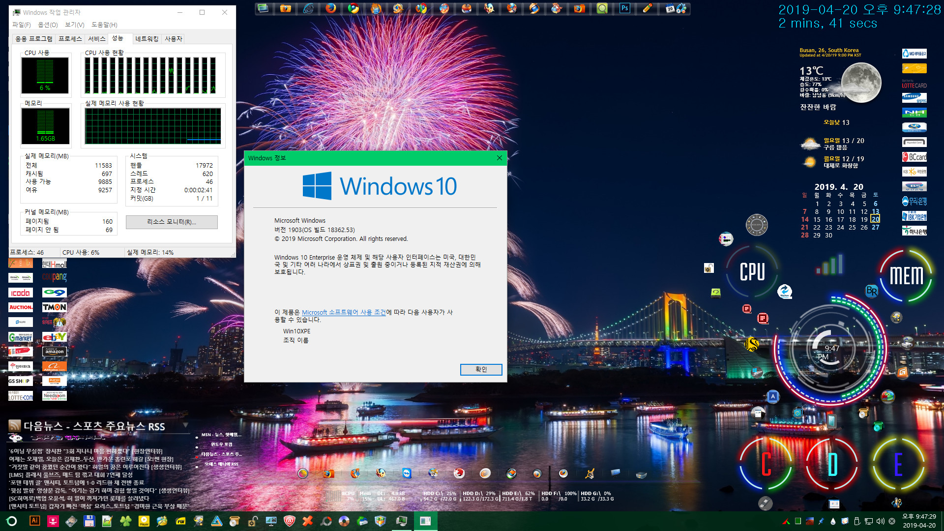The height and width of the screenshot is (531, 944).
Task: Open the [SC히어로] news headline
Action: (x=79, y=498)
